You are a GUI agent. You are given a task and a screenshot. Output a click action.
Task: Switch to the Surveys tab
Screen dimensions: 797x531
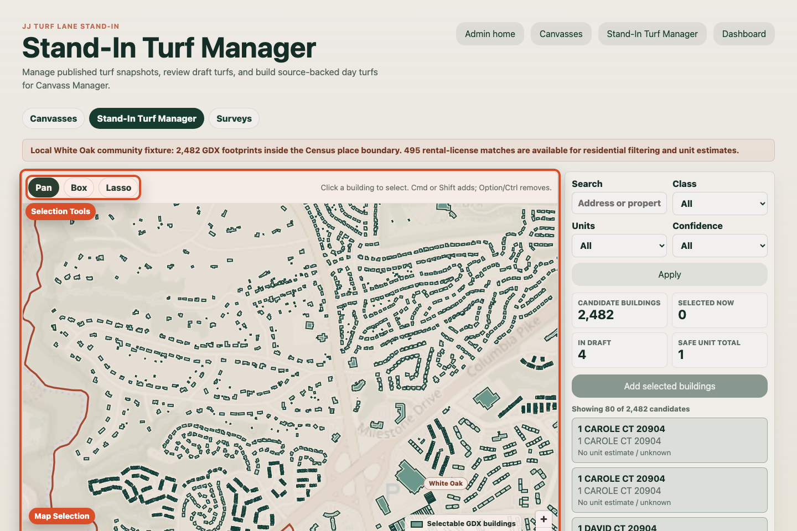point(234,118)
